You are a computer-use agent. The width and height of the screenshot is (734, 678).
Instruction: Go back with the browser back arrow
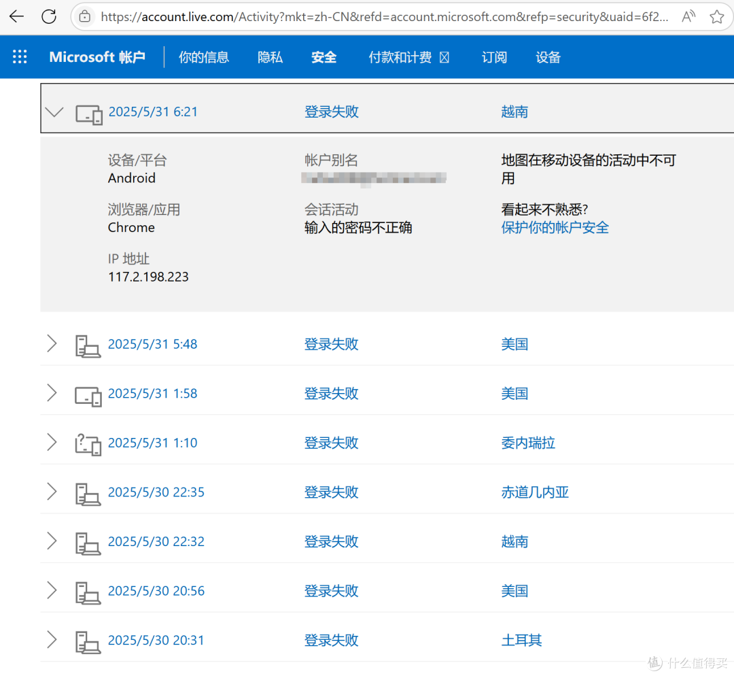16,17
